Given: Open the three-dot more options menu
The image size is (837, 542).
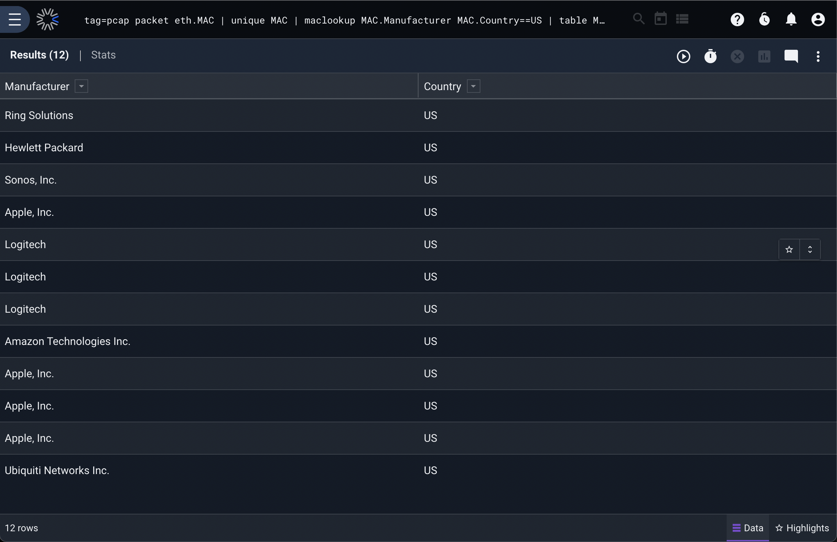Looking at the screenshot, I should [x=818, y=56].
